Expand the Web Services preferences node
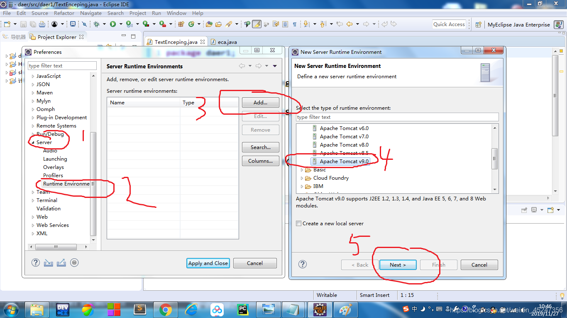This screenshot has height=318, width=567. click(33, 225)
